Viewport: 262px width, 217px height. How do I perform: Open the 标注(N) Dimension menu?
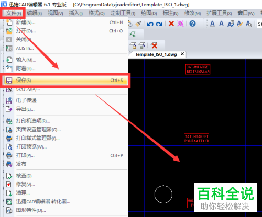tap(170, 13)
